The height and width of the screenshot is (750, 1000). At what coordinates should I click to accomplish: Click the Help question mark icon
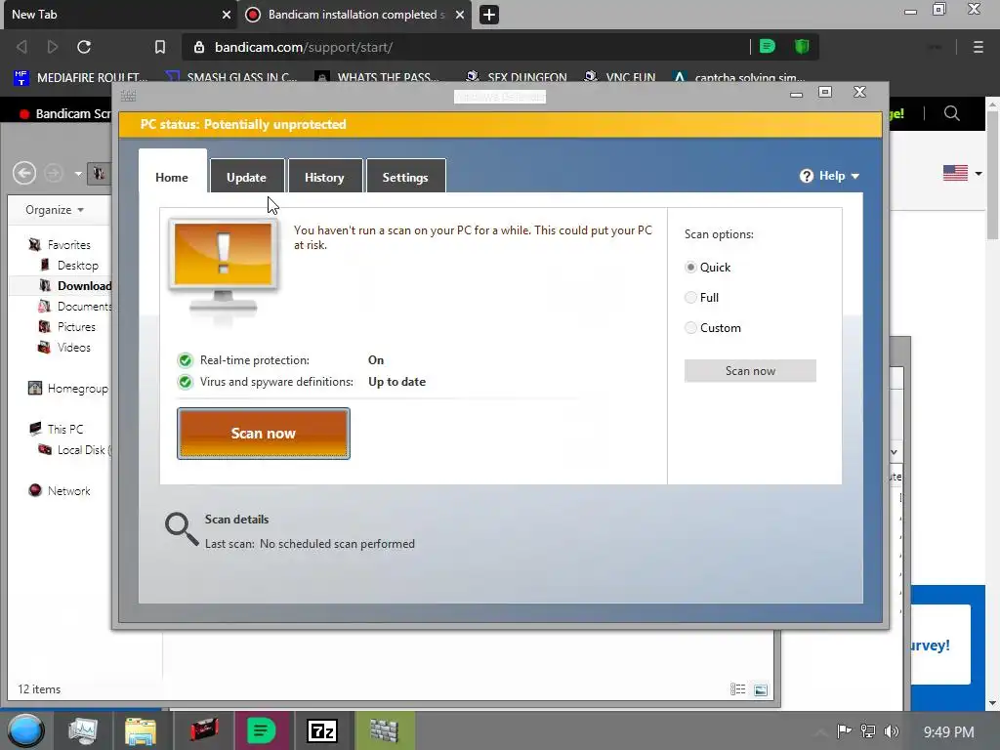click(x=807, y=176)
